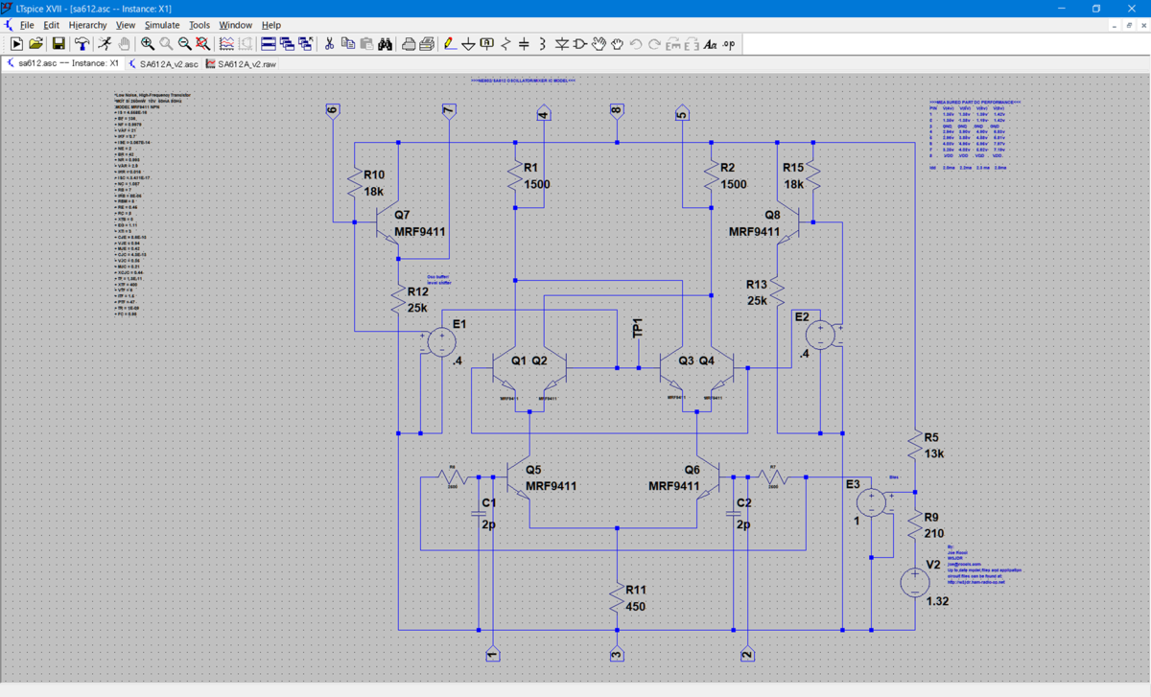Pick the draw wire pencil tool
This screenshot has height=697, width=1151.
(450, 44)
